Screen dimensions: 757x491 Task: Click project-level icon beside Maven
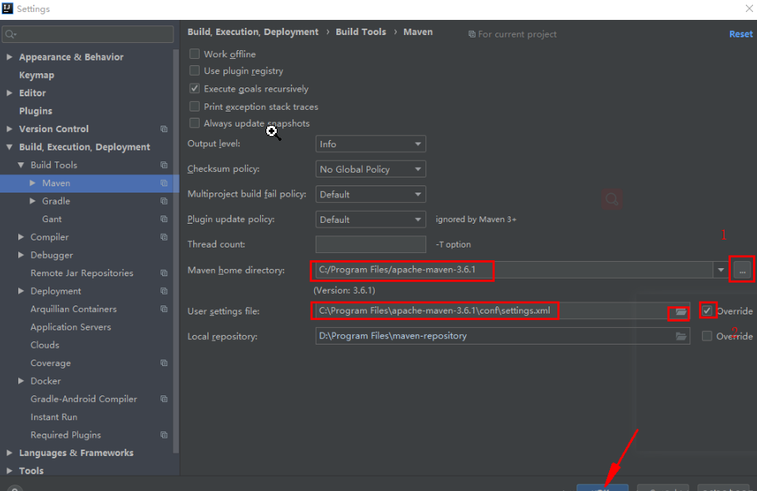(164, 183)
